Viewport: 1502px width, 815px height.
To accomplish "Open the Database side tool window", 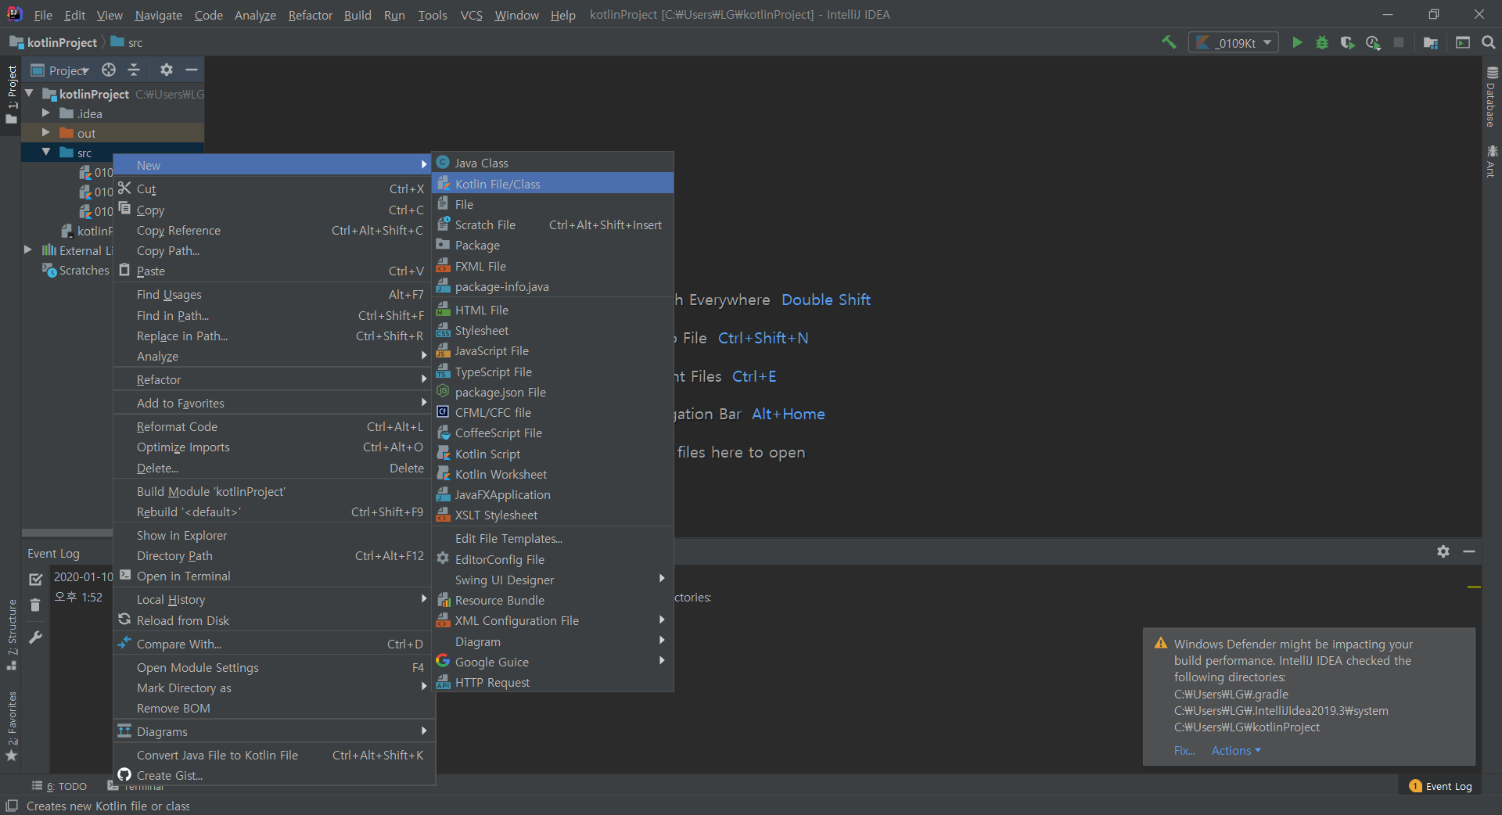I will click(x=1491, y=97).
